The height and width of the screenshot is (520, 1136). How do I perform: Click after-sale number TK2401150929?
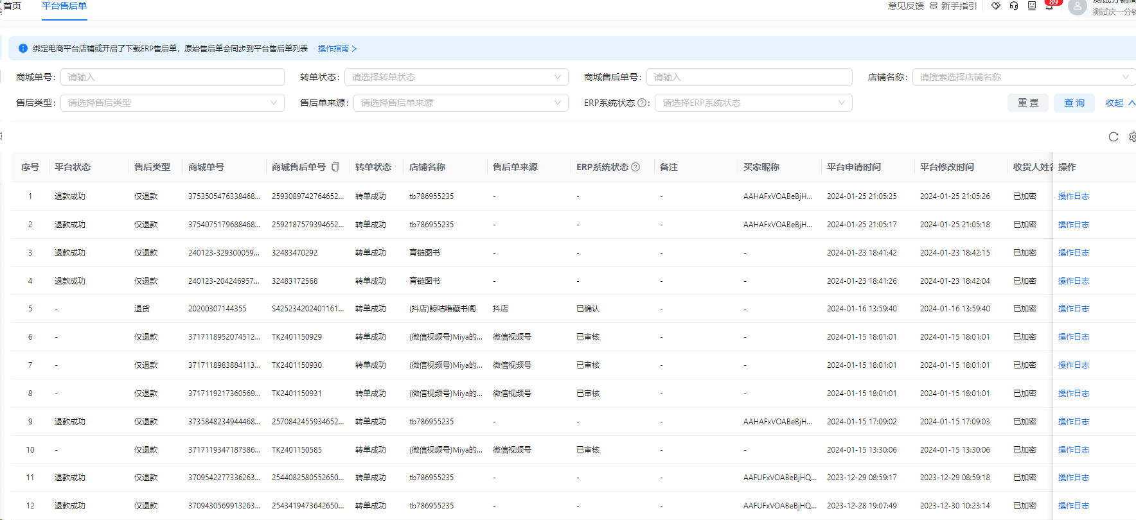click(297, 337)
